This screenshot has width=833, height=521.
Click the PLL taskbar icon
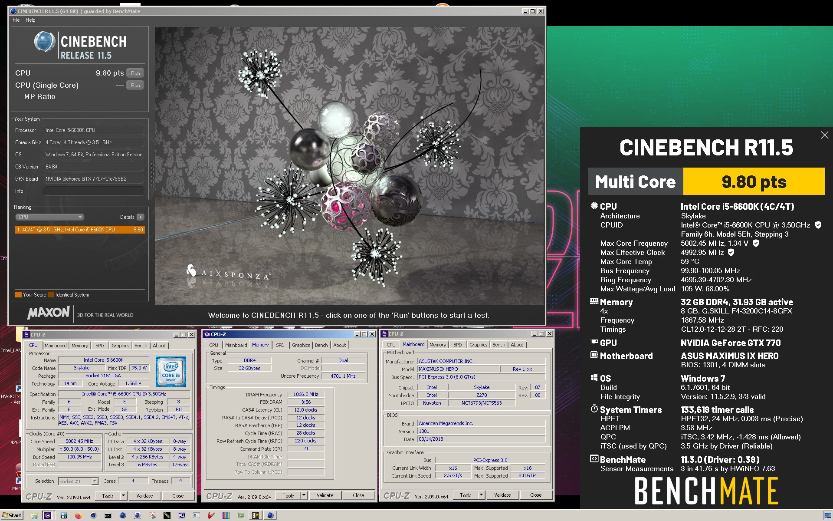[x=182, y=515]
